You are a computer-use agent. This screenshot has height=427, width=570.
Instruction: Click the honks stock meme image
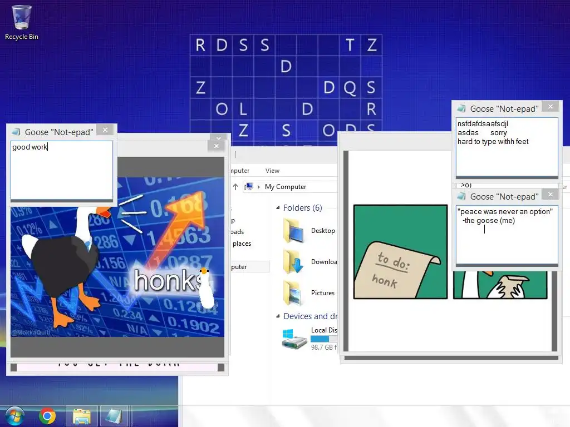(x=117, y=257)
